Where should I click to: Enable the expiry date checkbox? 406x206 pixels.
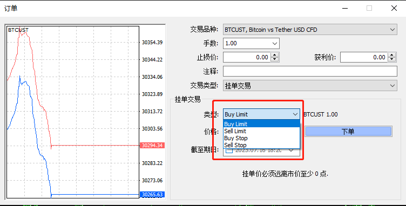(229, 150)
